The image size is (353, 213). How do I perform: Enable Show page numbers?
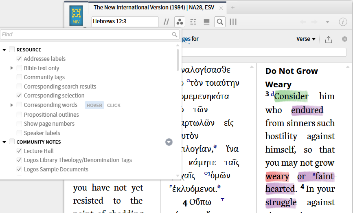tap(19, 124)
